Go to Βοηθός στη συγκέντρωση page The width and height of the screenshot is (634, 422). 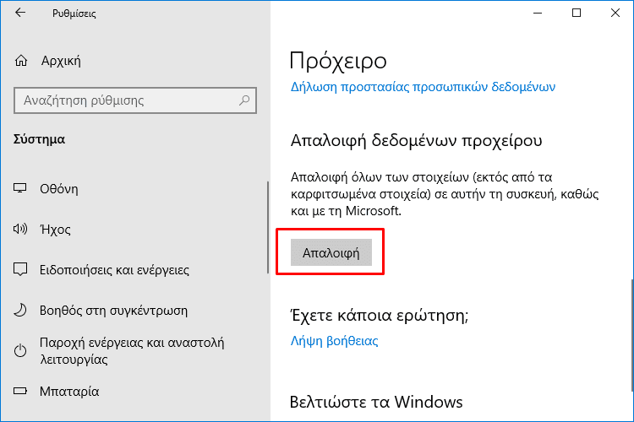pyautogui.click(x=113, y=311)
